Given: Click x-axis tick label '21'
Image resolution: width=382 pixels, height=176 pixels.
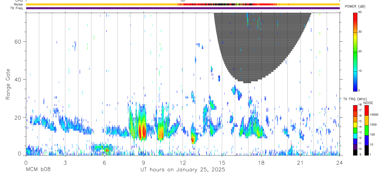Looking at the screenshot, I should (x=300, y=163).
